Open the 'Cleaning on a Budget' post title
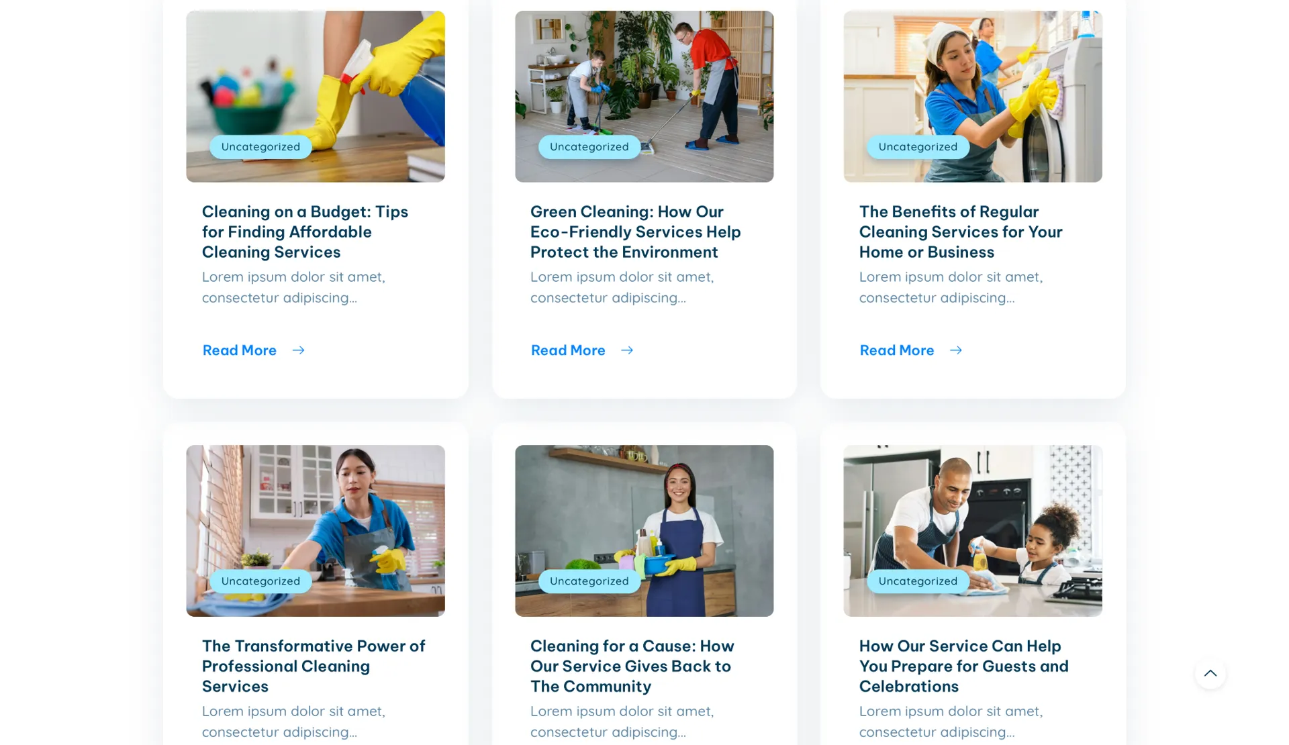This screenshot has height=745, width=1289. tap(305, 232)
